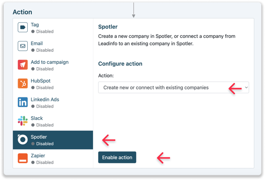Open the Linkedin Ads label
The width and height of the screenshot is (265, 180).
(x=45, y=100)
